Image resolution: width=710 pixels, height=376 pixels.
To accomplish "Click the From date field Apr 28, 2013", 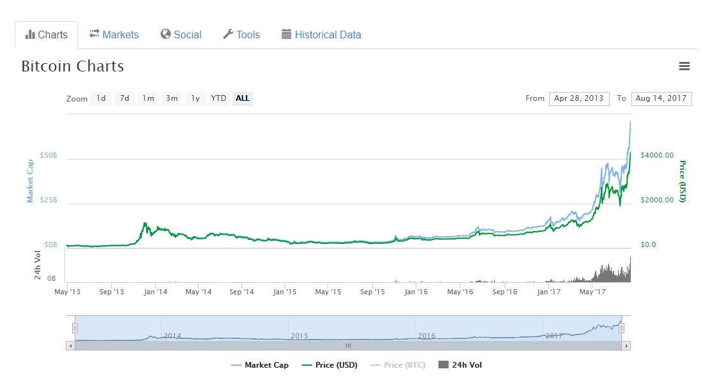I will [579, 99].
